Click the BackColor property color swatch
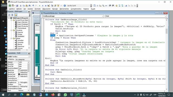 19,70
